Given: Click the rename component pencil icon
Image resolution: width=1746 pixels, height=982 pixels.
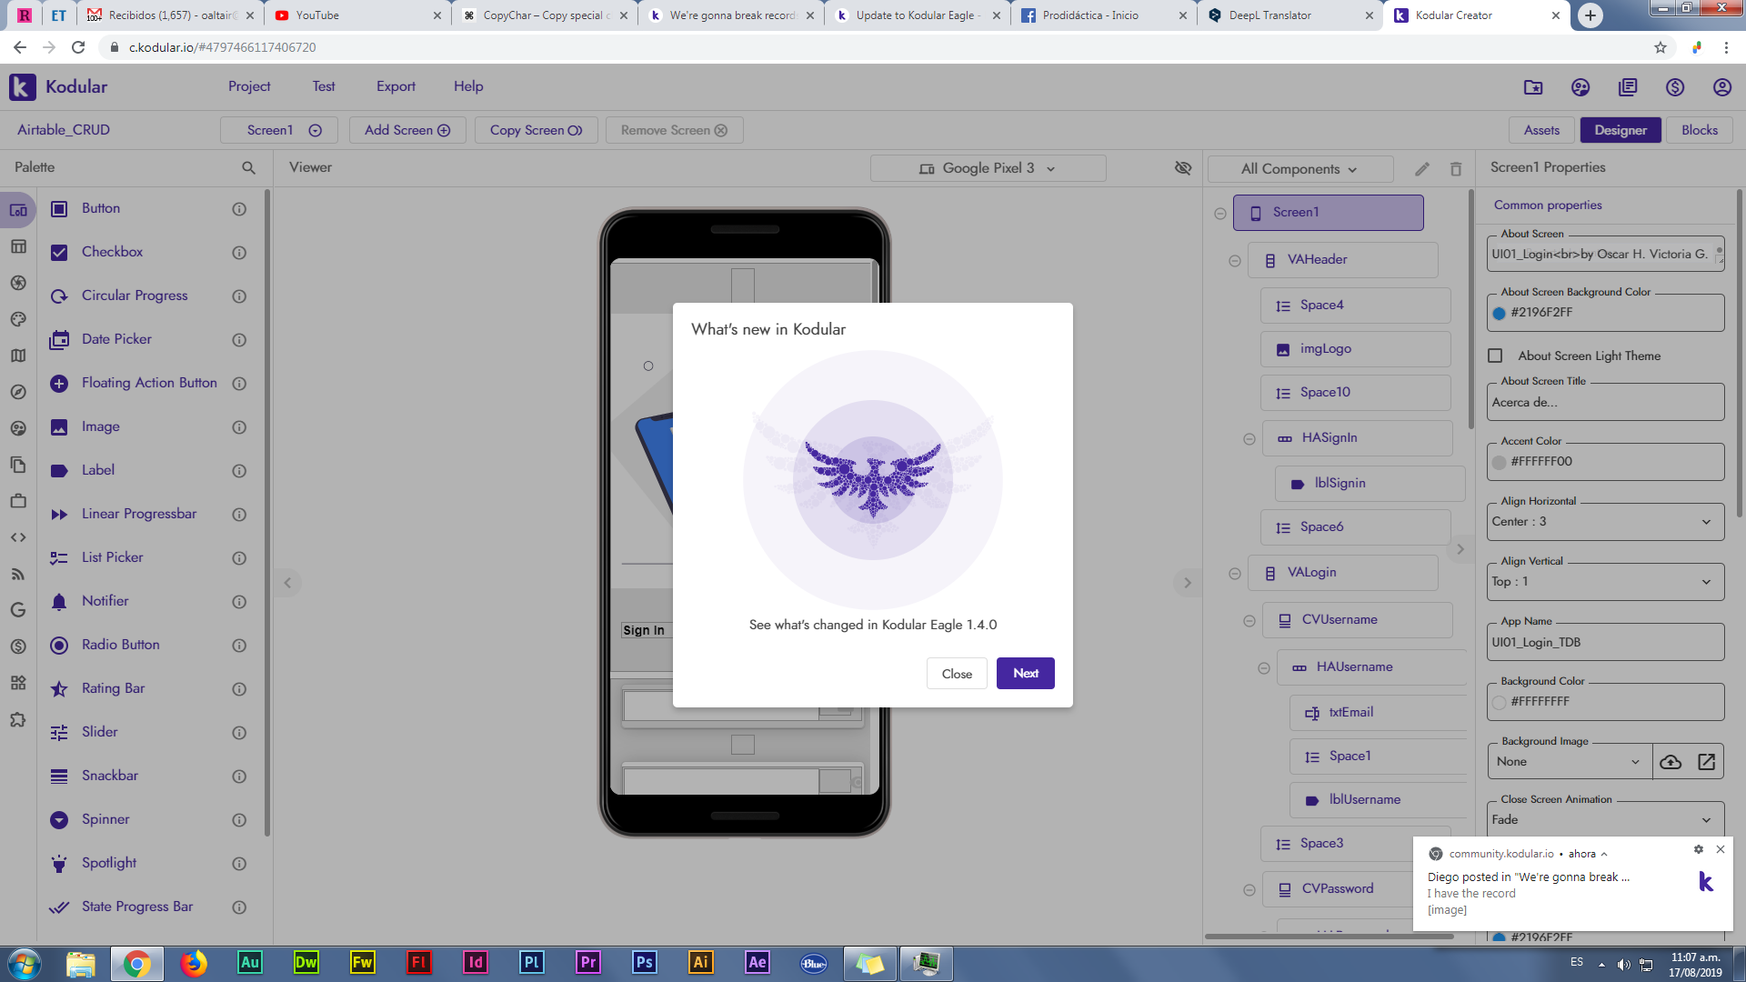Looking at the screenshot, I should coord(1422,169).
